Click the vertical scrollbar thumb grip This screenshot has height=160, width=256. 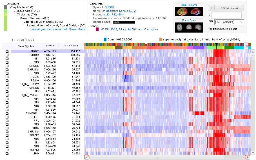pos(253,58)
